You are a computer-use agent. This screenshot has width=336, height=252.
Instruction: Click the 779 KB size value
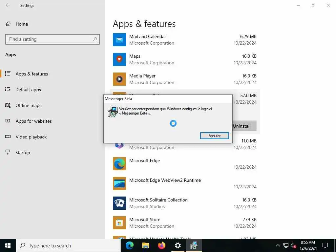coord(249,220)
